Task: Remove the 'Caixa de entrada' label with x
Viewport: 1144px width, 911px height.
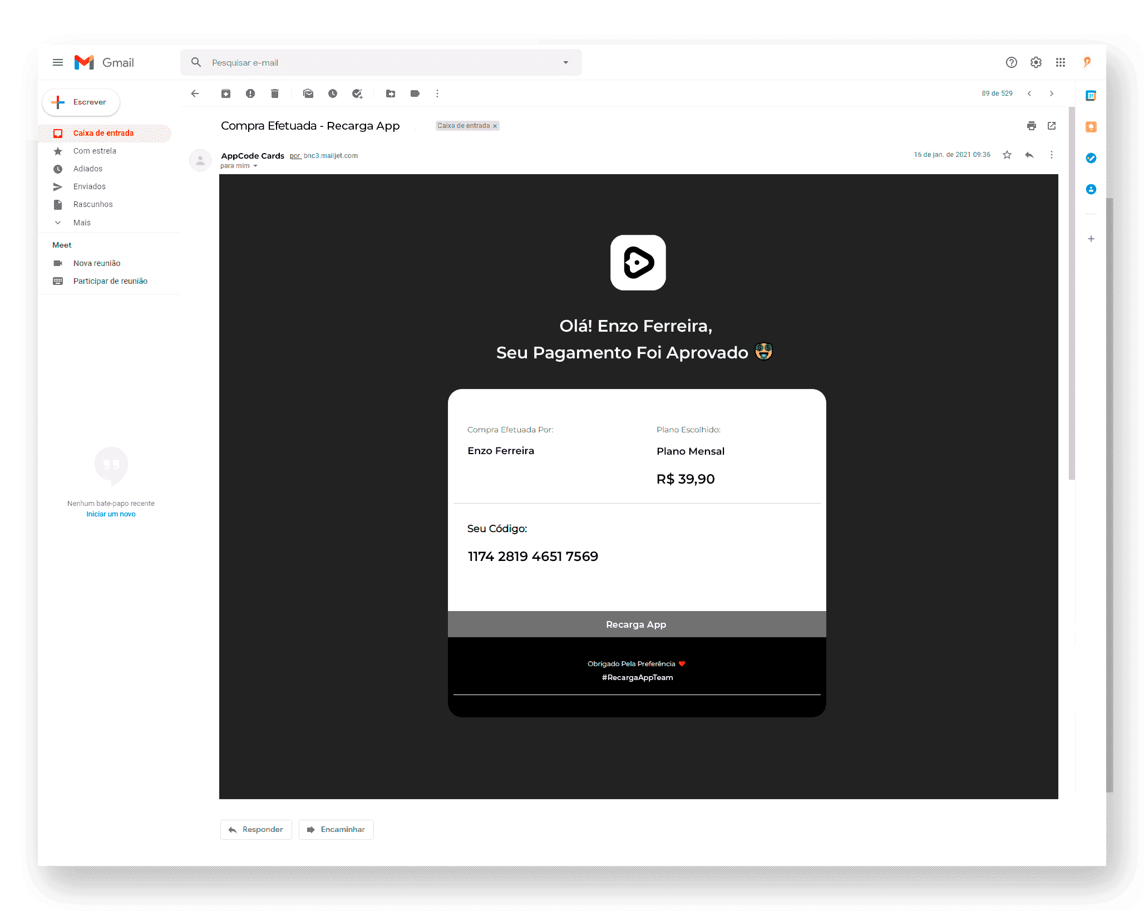Action: [495, 126]
